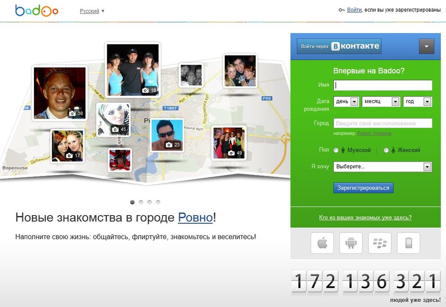Open the top-right group profile photo
Viewport: 446px width, 307px height.
pyautogui.click(x=240, y=71)
